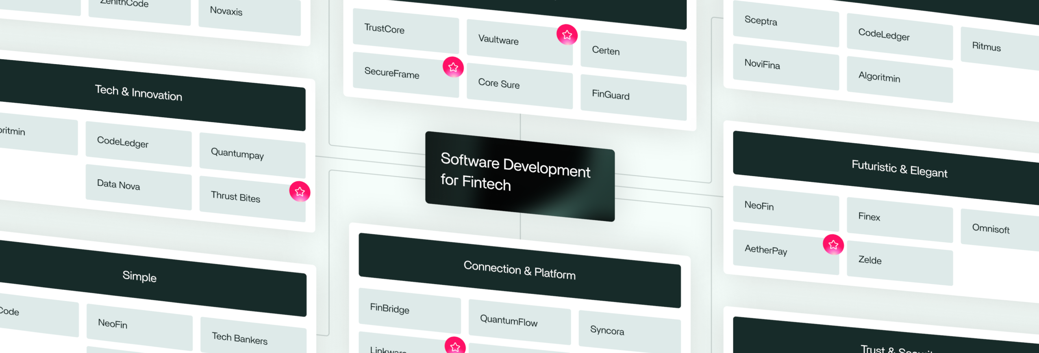1039x353 pixels.
Task: Click the star icon on Vaultware
Action: pos(567,35)
